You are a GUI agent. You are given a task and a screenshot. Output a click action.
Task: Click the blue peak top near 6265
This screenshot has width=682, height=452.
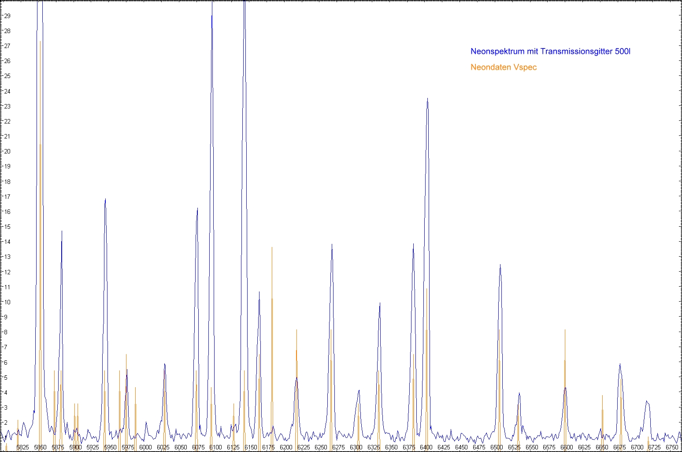pos(332,244)
